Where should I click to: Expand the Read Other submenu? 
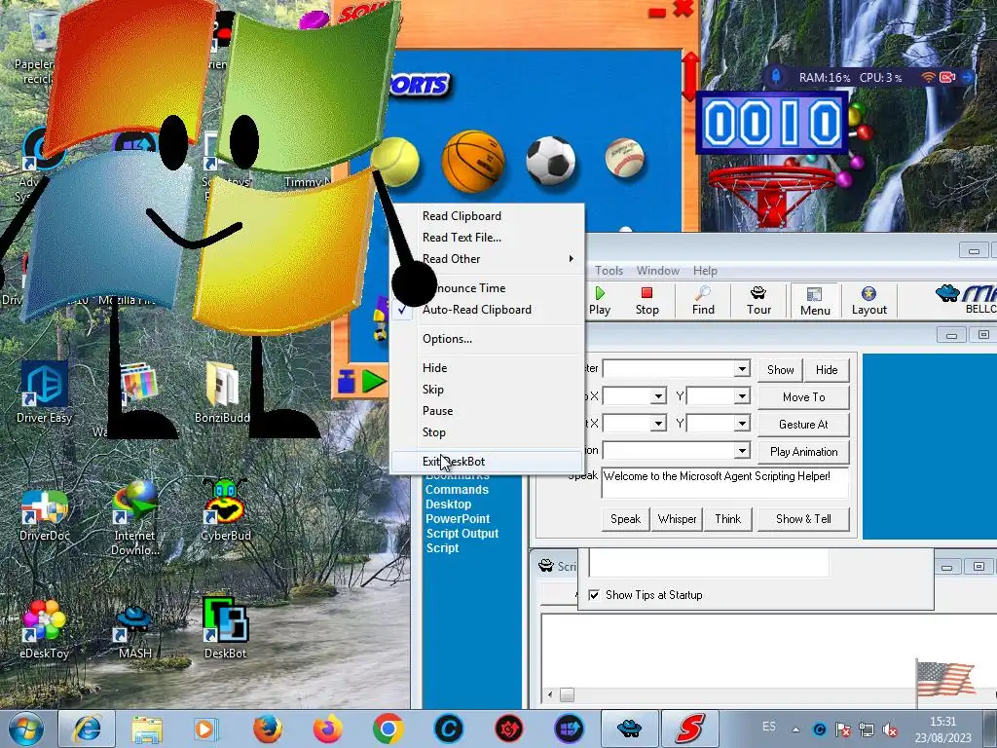click(x=487, y=259)
